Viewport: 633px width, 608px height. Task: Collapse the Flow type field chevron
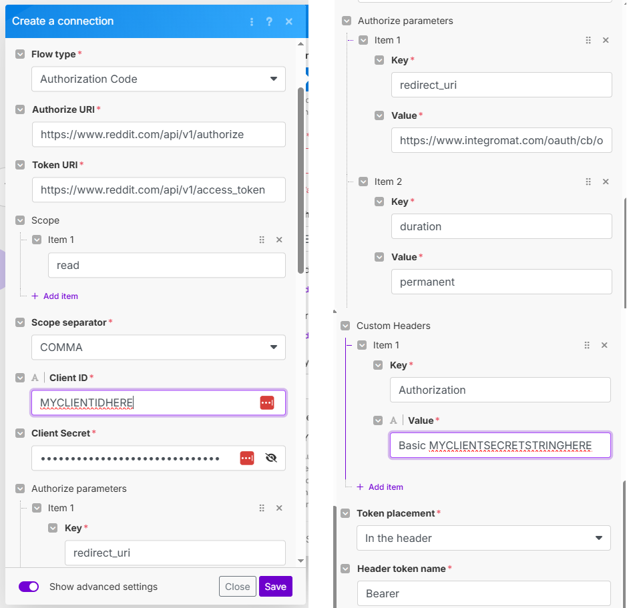point(19,54)
